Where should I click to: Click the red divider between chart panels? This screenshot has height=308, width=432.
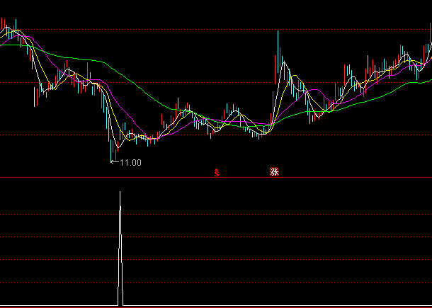coord(212,177)
